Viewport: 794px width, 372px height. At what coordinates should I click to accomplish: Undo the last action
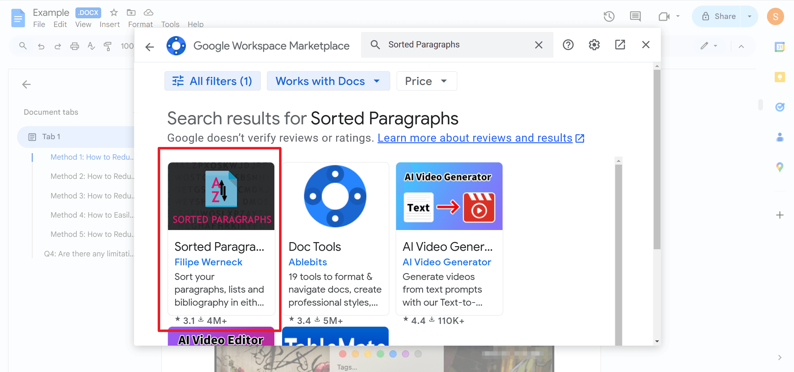pos(41,46)
